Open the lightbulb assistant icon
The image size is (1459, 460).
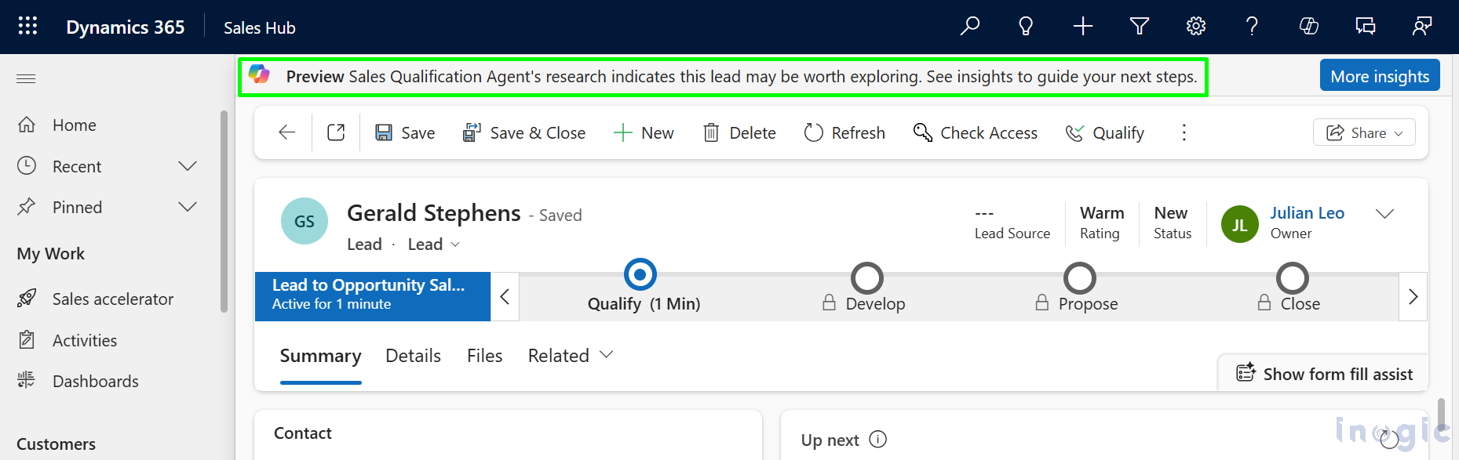[x=1026, y=26]
